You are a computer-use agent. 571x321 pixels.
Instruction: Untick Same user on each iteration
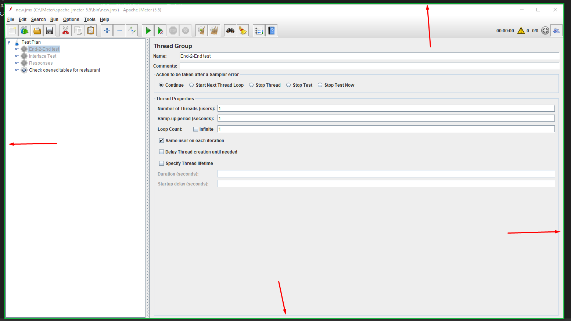(161, 141)
